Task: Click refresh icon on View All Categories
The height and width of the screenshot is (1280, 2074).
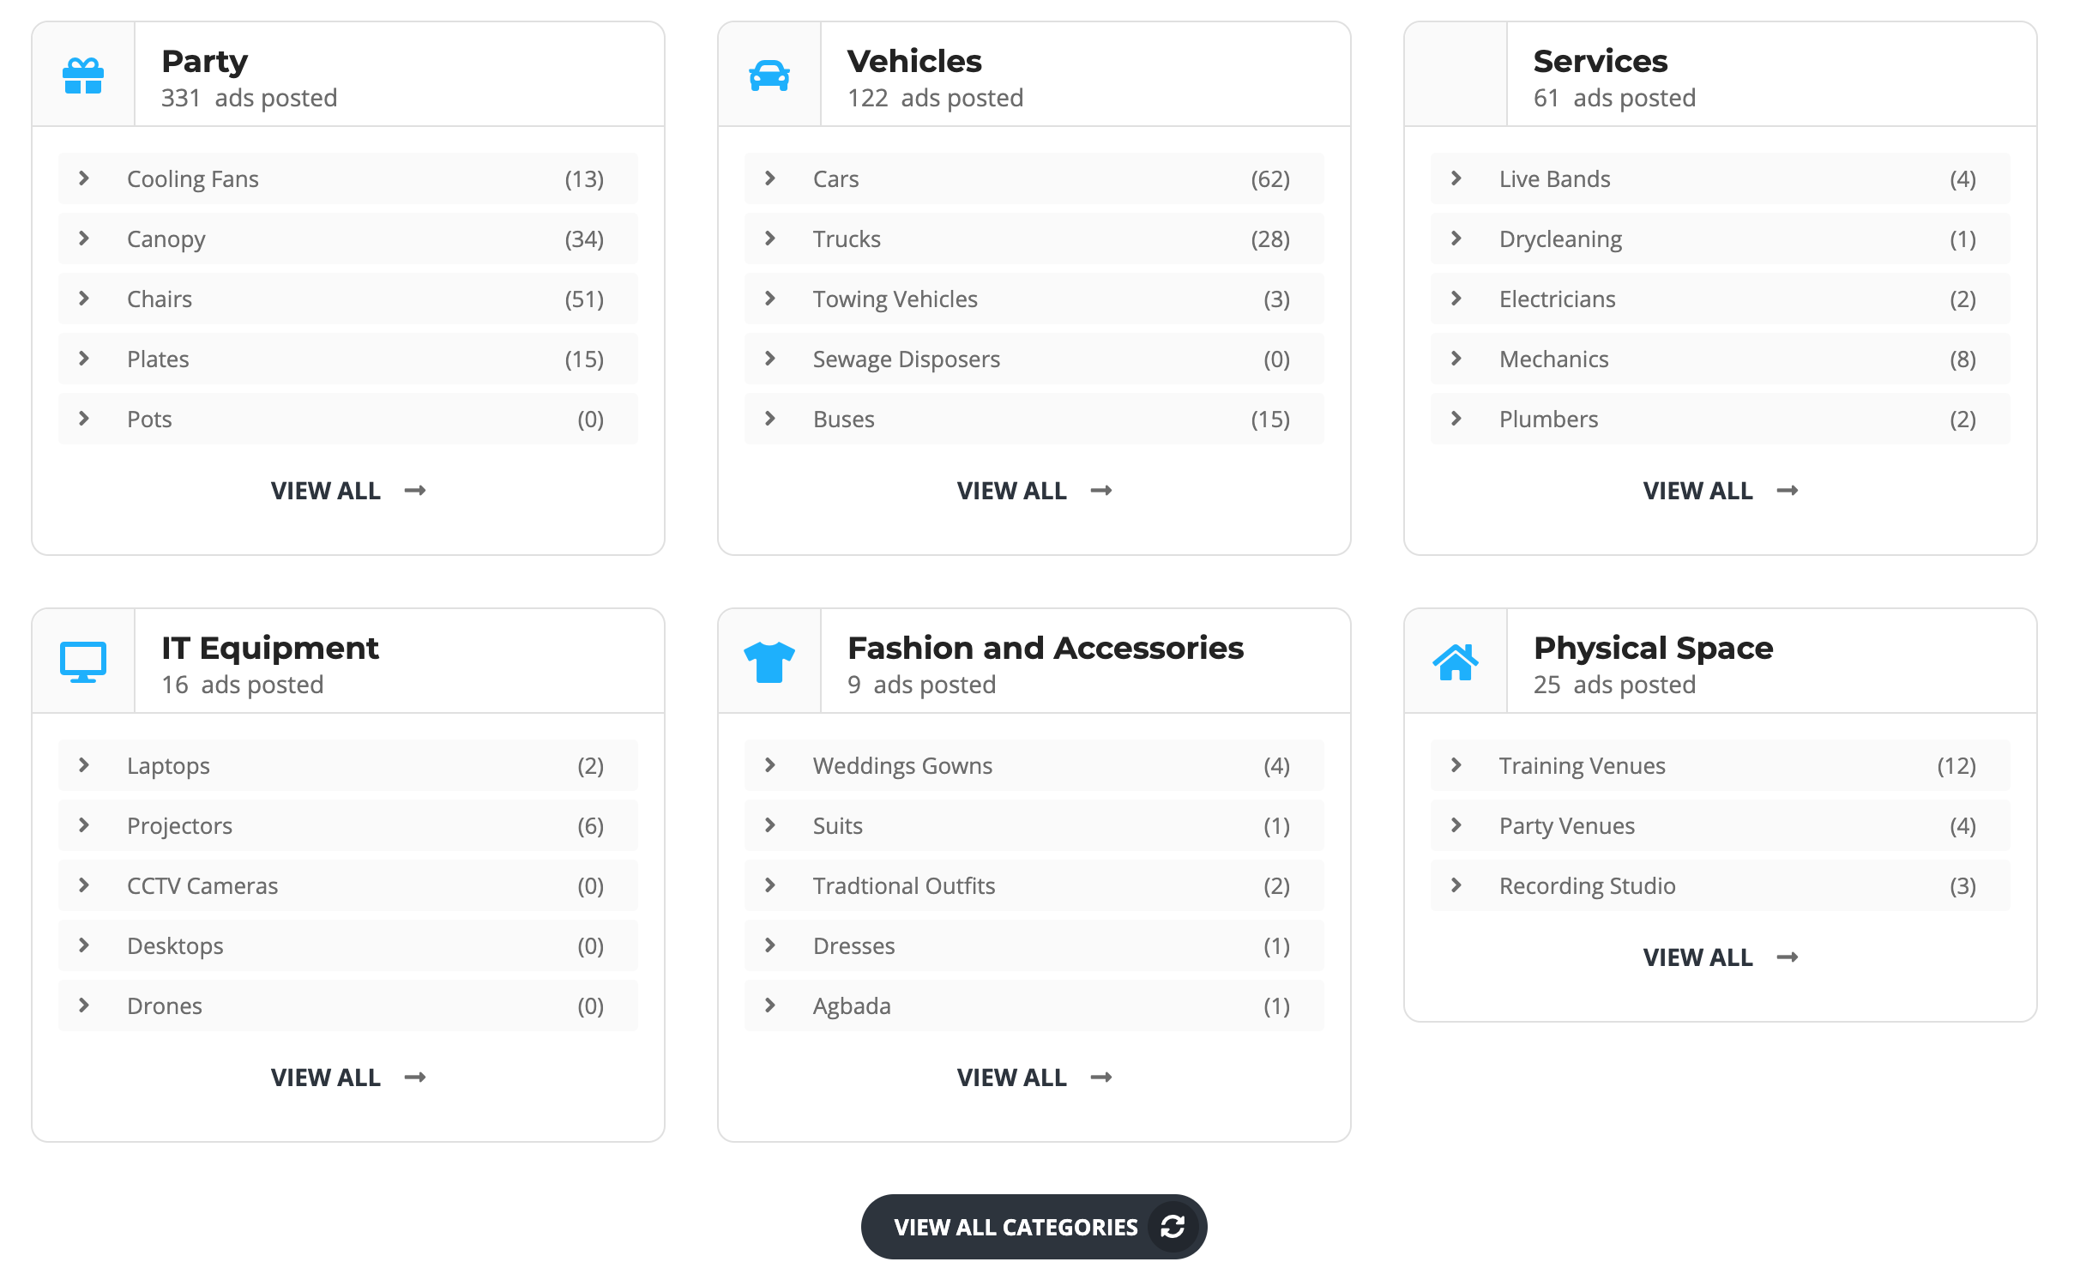Action: point(1173,1227)
